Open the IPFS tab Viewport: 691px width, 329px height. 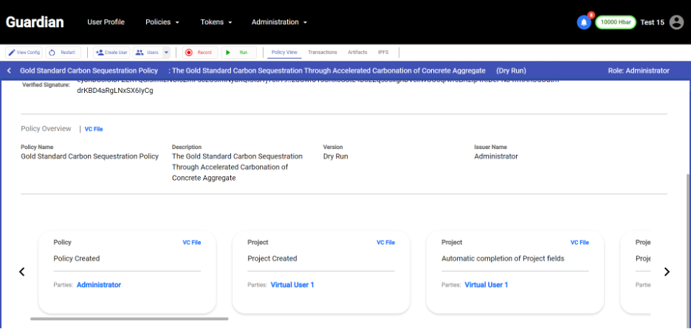coord(383,52)
